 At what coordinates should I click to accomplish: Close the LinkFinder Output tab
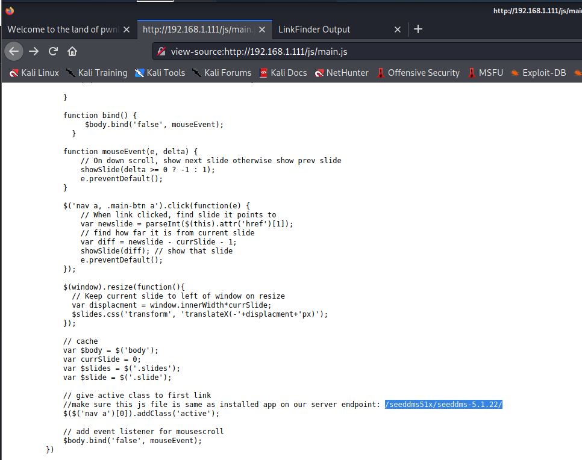[x=398, y=30]
